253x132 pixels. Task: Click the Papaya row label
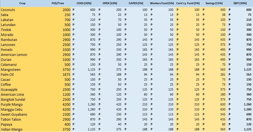(7, 125)
